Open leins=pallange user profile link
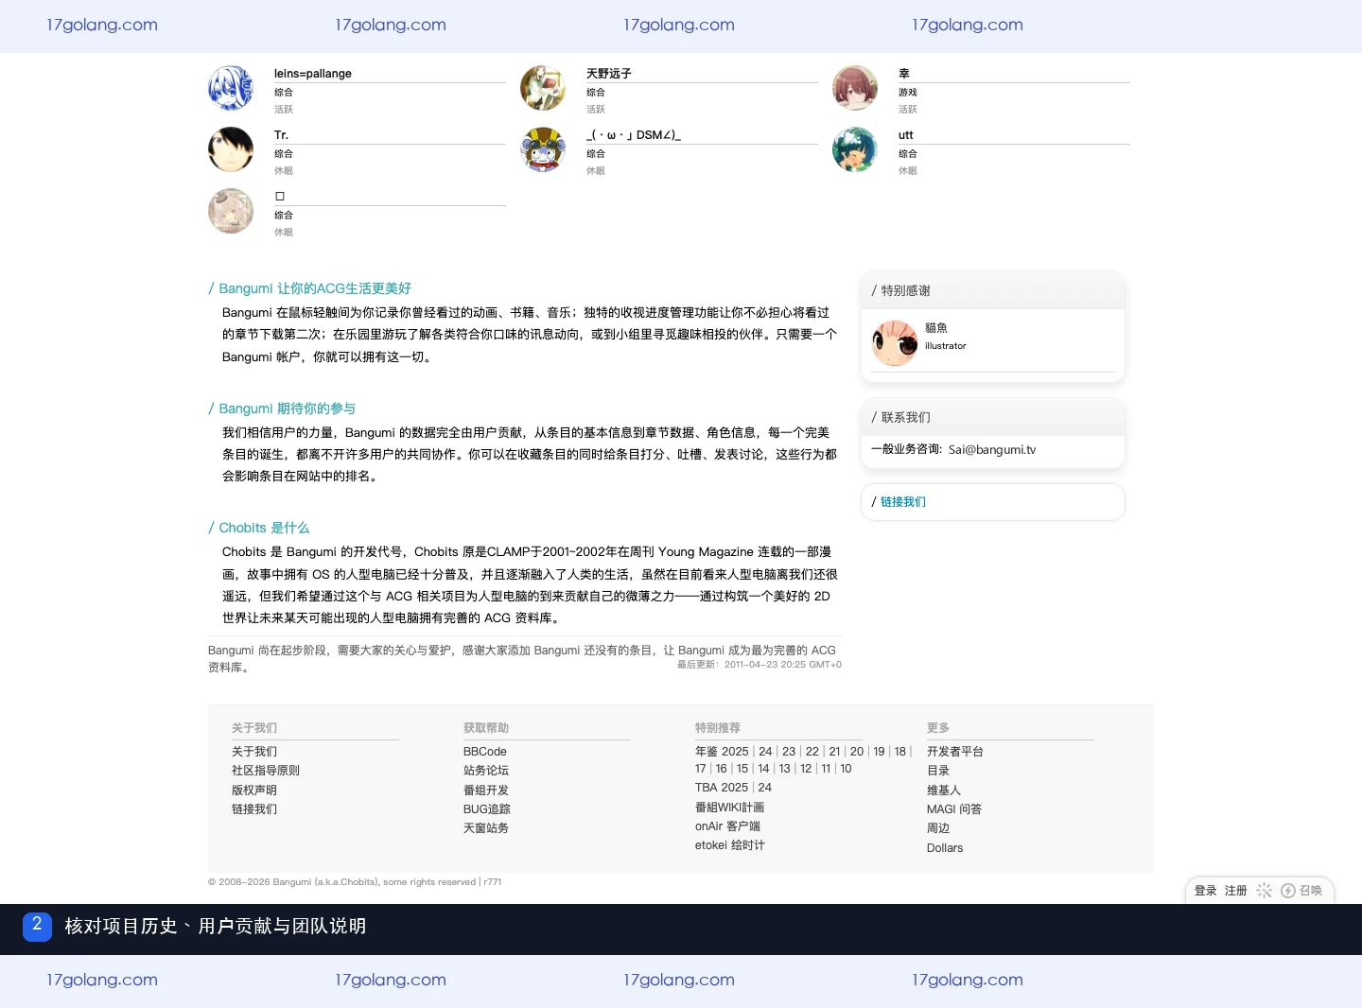Screen dimensions: 1362x1008 coord(313,74)
